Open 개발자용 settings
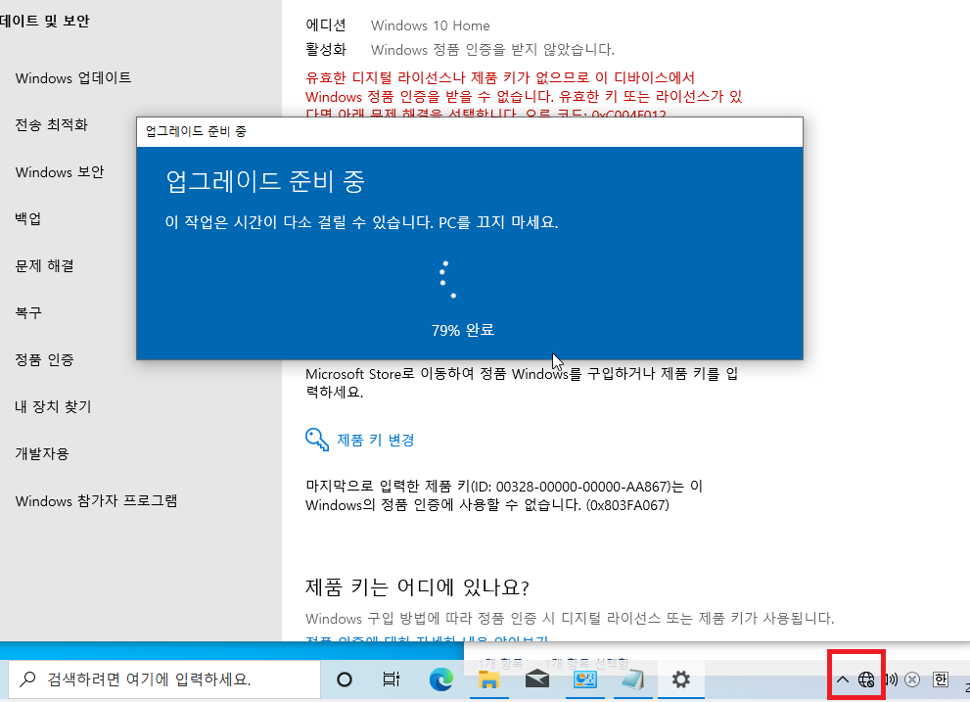This screenshot has height=702, width=970. pos(42,453)
